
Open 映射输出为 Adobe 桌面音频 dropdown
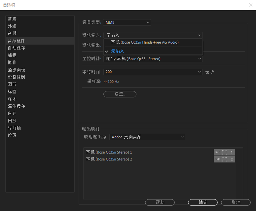pos(147,137)
